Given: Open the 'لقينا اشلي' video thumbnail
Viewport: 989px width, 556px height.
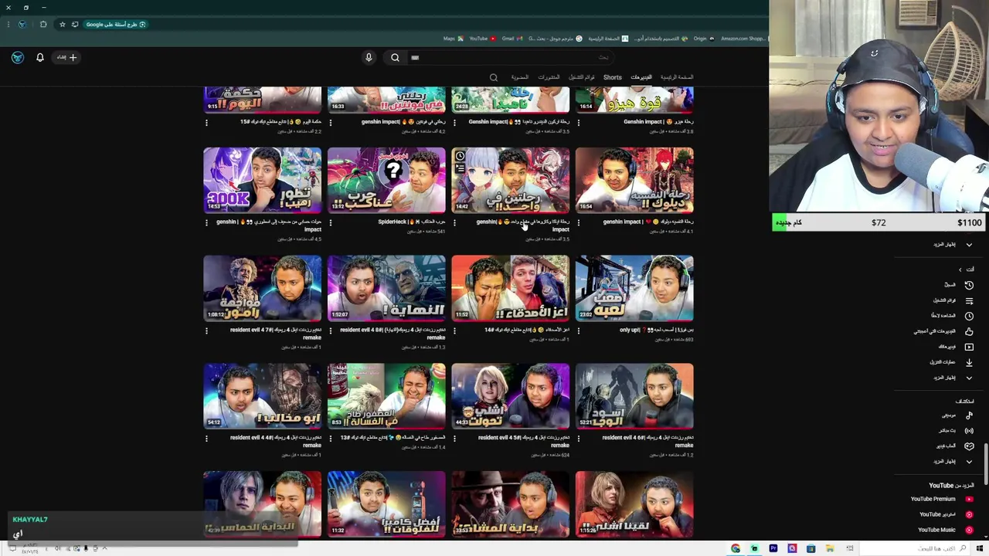Looking at the screenshot, I should click(x=634, y=504).
